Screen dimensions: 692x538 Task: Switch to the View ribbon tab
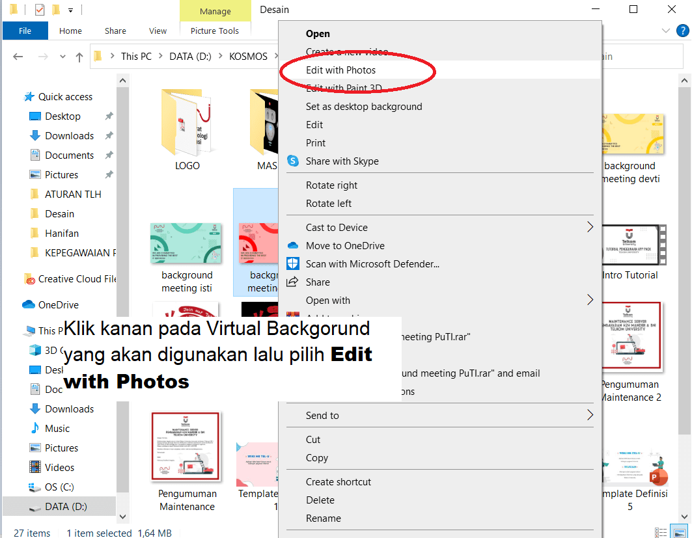[158, 31]
